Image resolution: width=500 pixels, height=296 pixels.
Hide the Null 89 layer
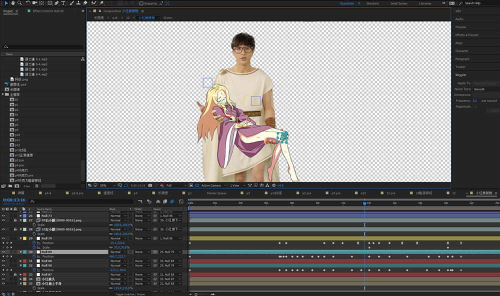click(x=3, y=252)
